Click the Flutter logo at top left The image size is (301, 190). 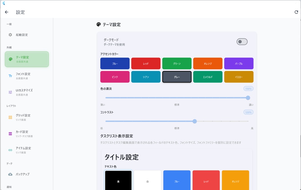(4, 4)
